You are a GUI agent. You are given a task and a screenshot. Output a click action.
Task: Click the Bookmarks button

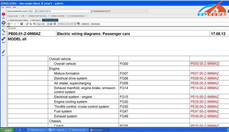[96, 24]
